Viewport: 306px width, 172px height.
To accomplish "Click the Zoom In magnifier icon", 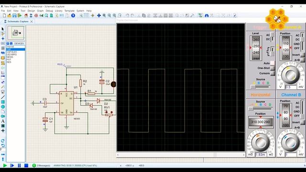I will coord(104,15).
